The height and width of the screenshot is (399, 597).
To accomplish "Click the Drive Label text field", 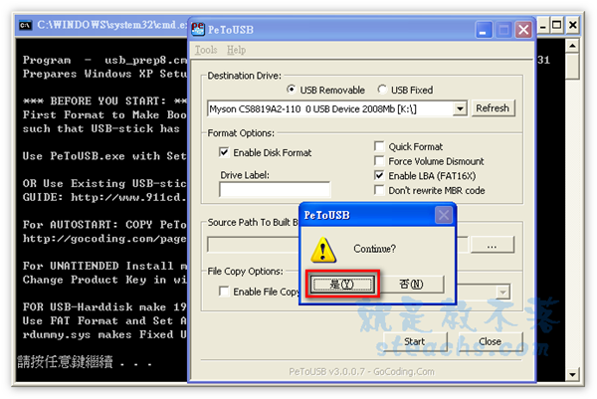I will (275, 189).
